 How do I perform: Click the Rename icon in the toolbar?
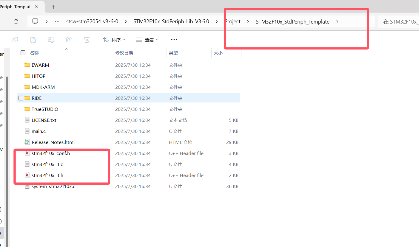51,40
